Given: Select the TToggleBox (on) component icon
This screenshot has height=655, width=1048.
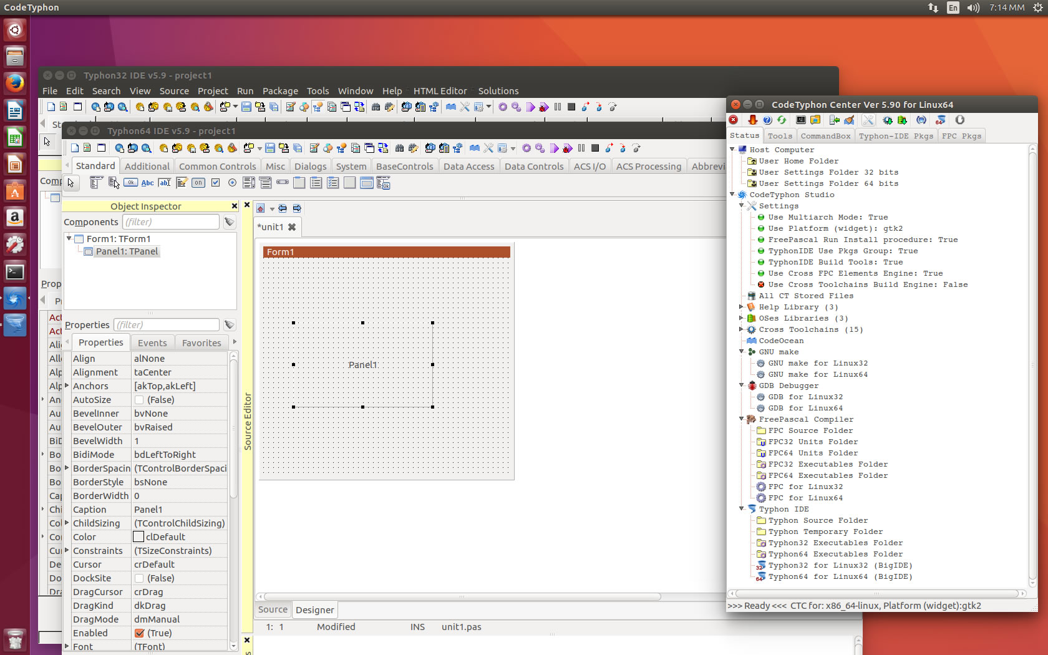Looking at the screenshot, I should (x=198, y=183).
